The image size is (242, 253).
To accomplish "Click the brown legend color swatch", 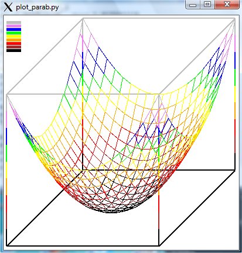I will [13, 47].
